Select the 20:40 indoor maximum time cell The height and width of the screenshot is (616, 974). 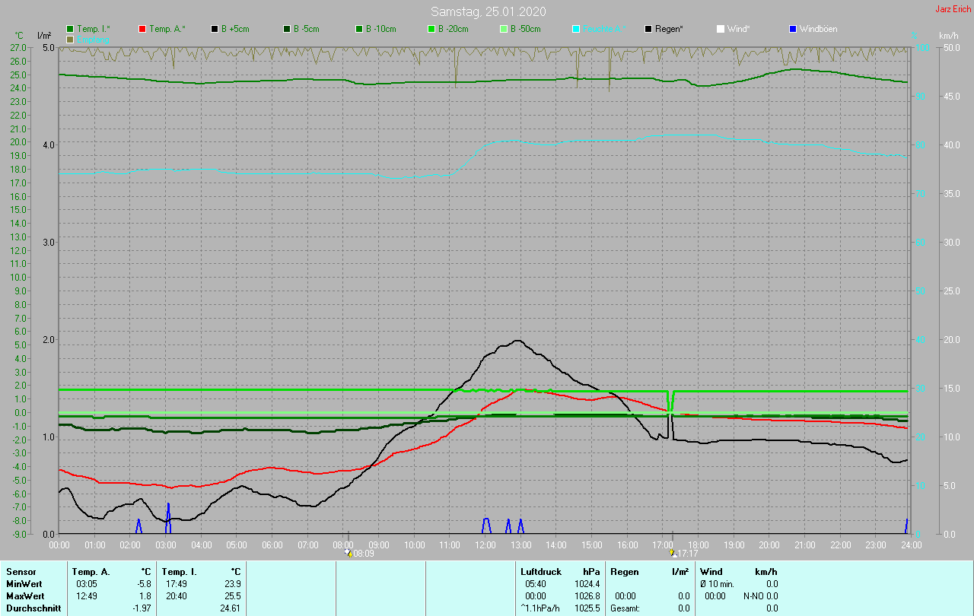coord(176,596)
